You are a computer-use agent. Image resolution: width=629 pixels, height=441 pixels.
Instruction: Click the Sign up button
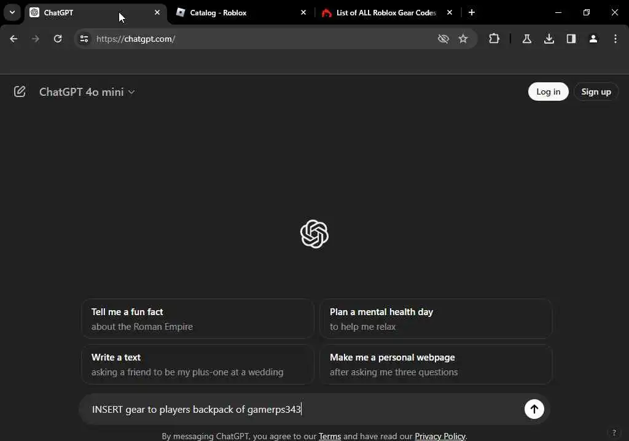tap(596, 92)
